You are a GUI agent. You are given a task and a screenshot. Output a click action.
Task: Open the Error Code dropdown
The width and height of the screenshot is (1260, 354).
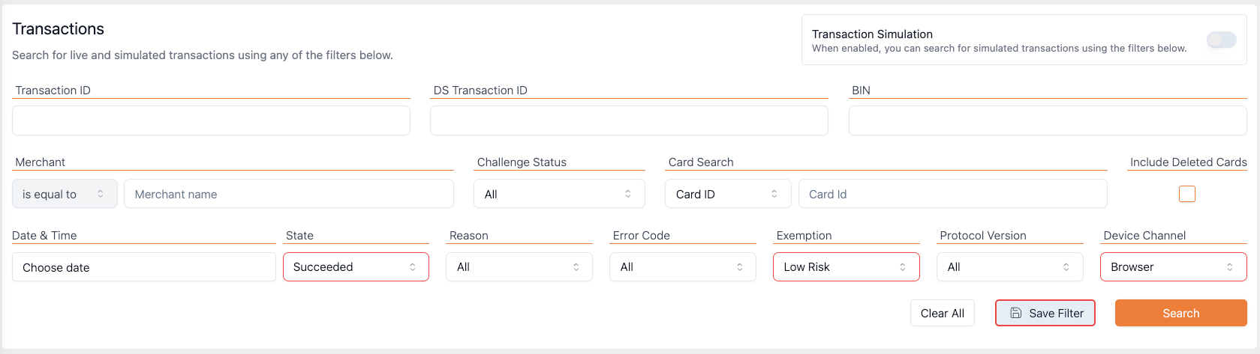(x=683, y=267)
